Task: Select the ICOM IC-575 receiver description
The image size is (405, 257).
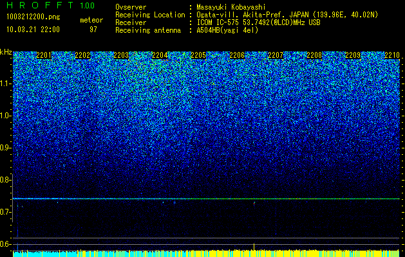Action: (258, 22)
